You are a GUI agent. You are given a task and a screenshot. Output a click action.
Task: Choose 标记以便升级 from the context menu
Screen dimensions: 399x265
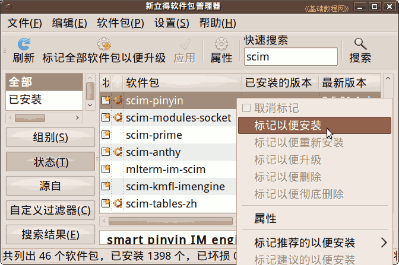[315, 160]
